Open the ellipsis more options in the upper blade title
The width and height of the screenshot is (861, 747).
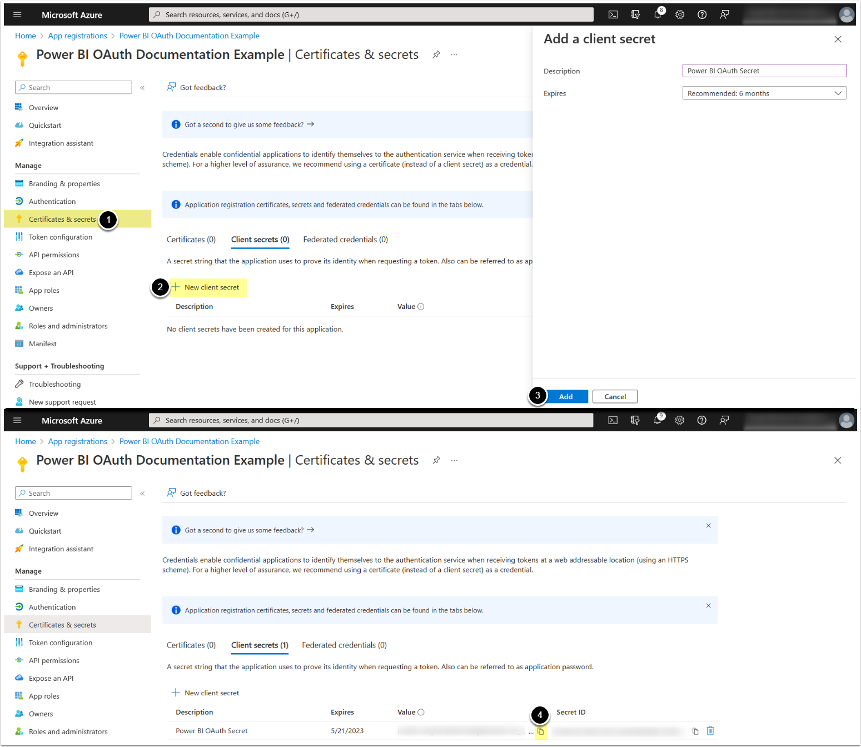click(455, 54)
